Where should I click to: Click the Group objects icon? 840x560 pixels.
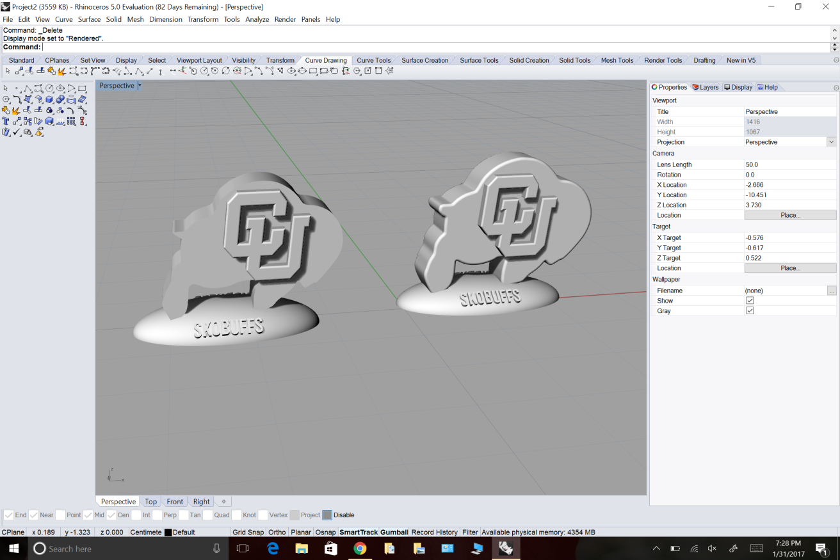[x=49, y=110]
